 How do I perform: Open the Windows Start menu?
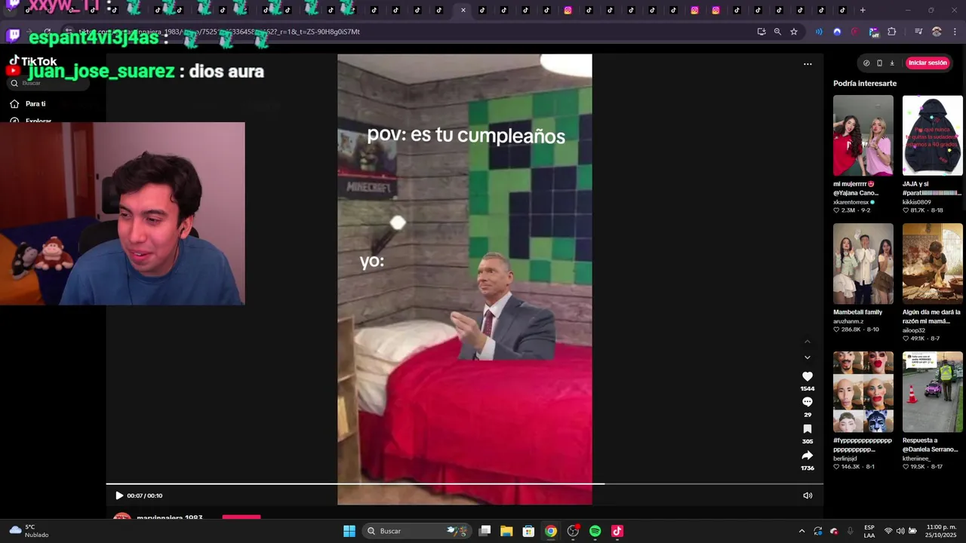349,531
